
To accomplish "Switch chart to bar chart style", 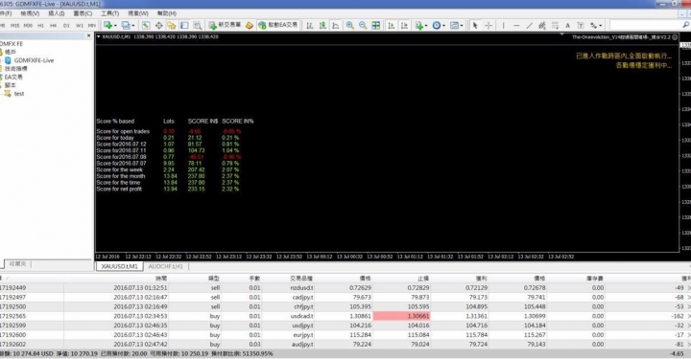I will 310,26.
